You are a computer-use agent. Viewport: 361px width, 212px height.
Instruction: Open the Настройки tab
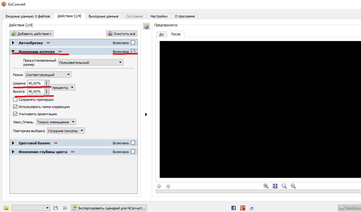tap(159, 16)
